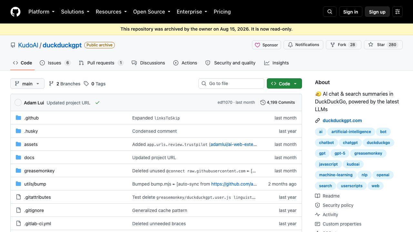View the 0 Tags list
The width and height of the screenshot is (413, 232).
pos(95,84)
